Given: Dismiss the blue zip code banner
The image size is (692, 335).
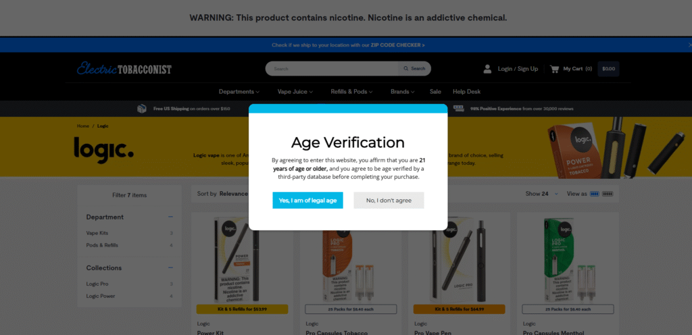Looking at the screenshot, I should pyautogui.click(x=689, y=45).
